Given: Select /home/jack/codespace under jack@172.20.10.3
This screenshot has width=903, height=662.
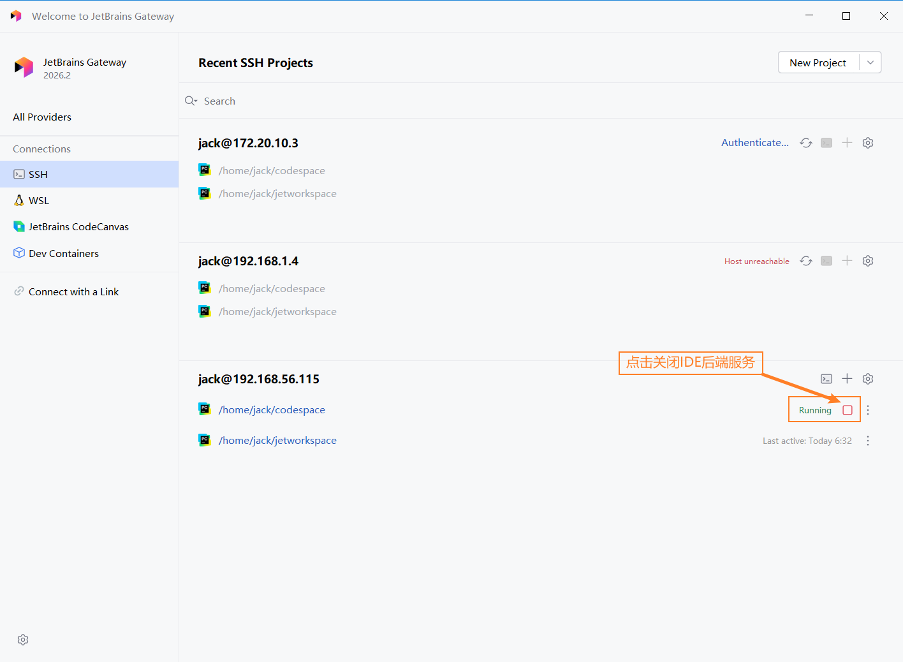Looking at the screenshot, I should [272, 170].
